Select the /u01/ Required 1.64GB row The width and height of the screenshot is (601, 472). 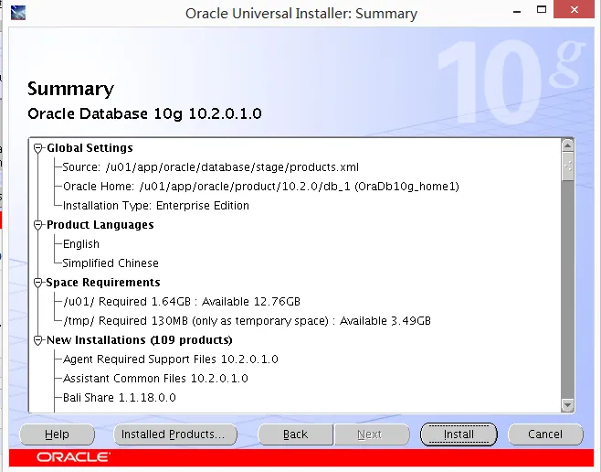[181, 302]
